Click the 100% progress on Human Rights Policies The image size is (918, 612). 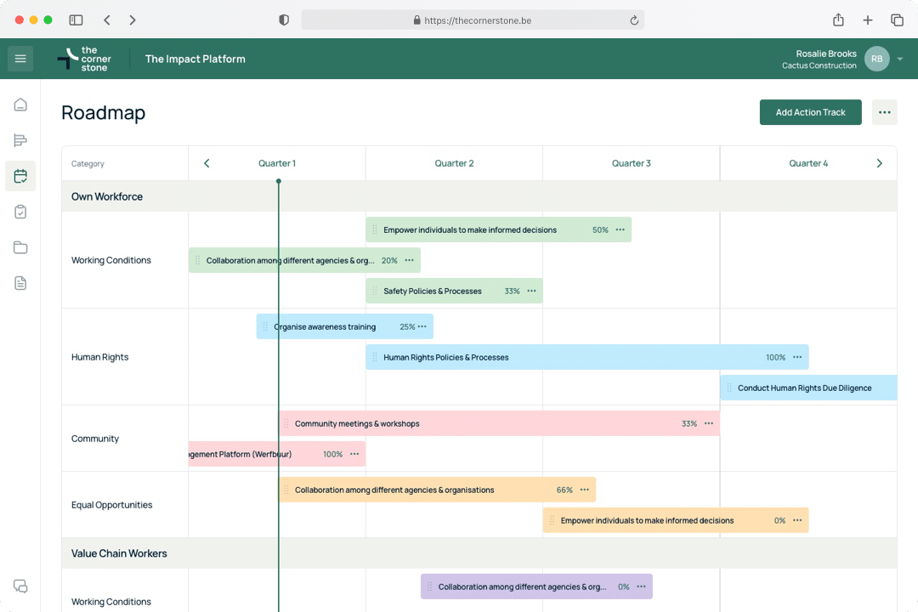[x=776, y=357]
